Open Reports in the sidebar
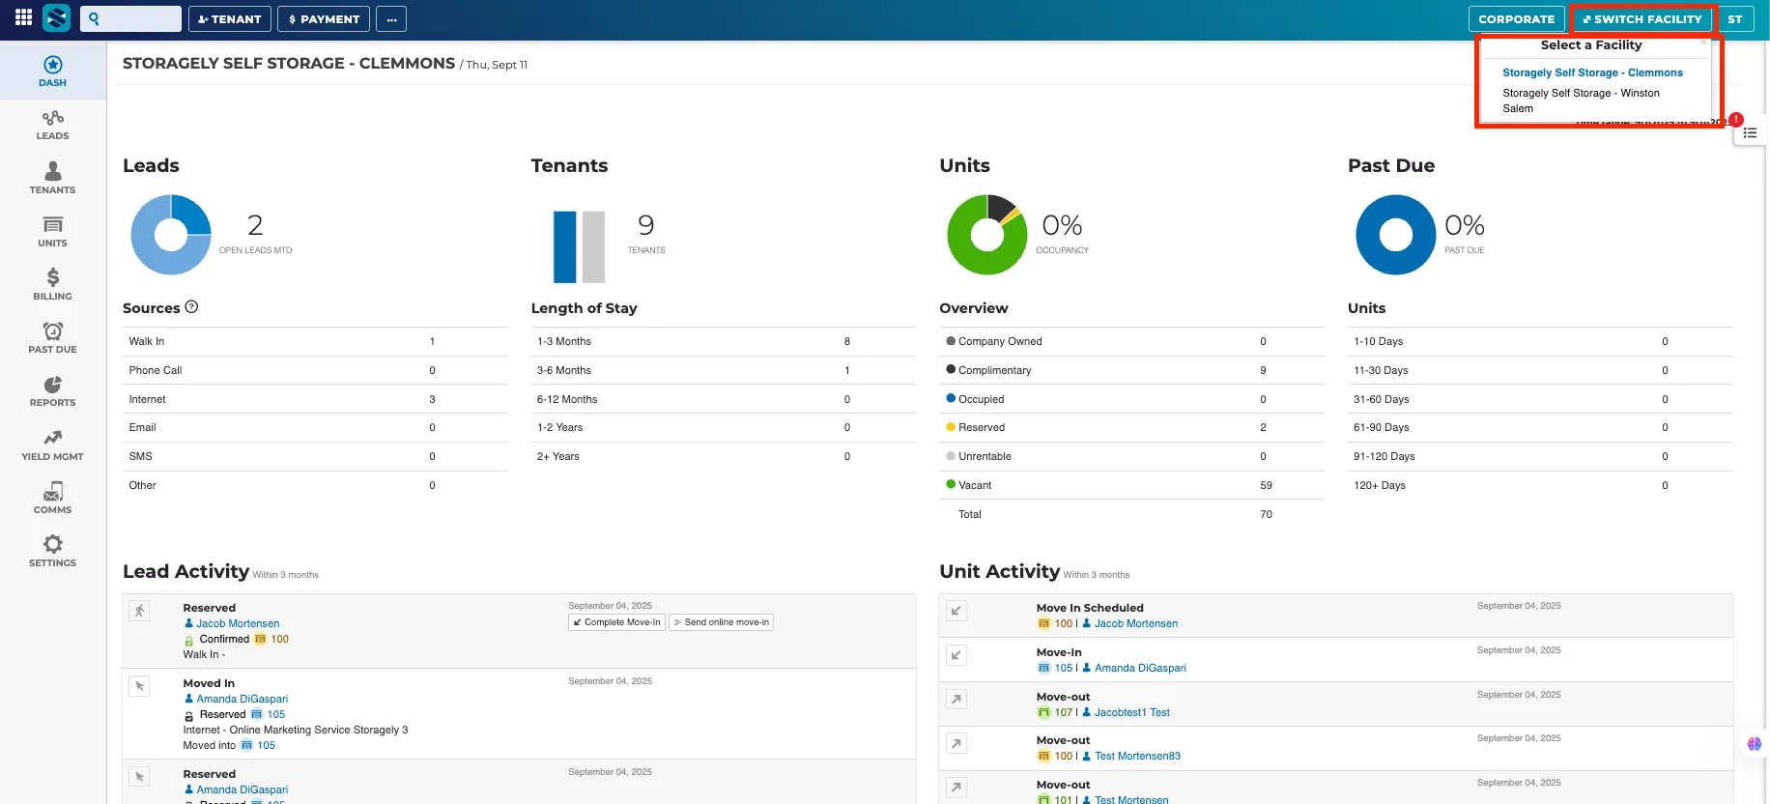The image size is (1770, 804). pos(53,391)
